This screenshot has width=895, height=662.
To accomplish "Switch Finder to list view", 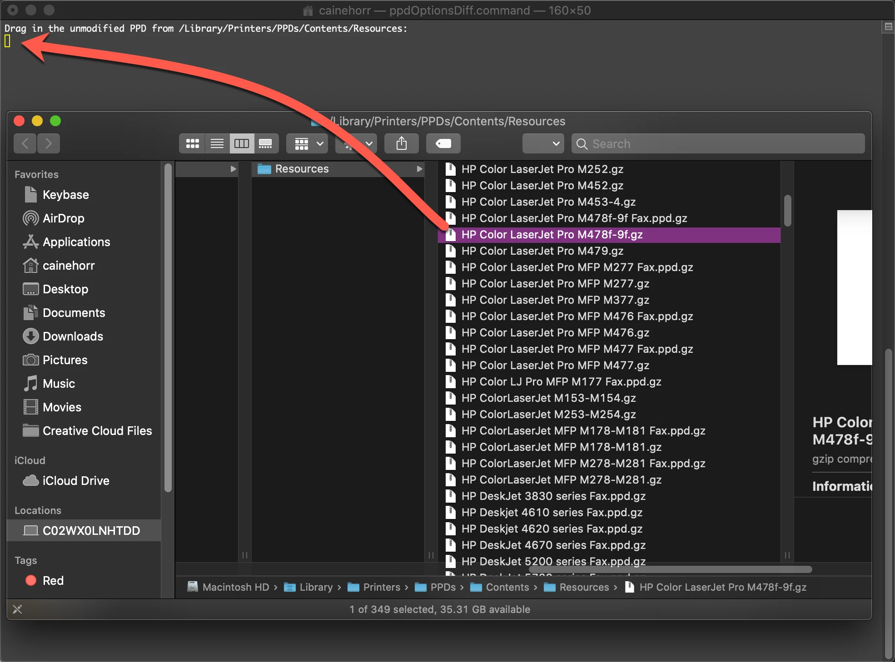I will point(217,143).
